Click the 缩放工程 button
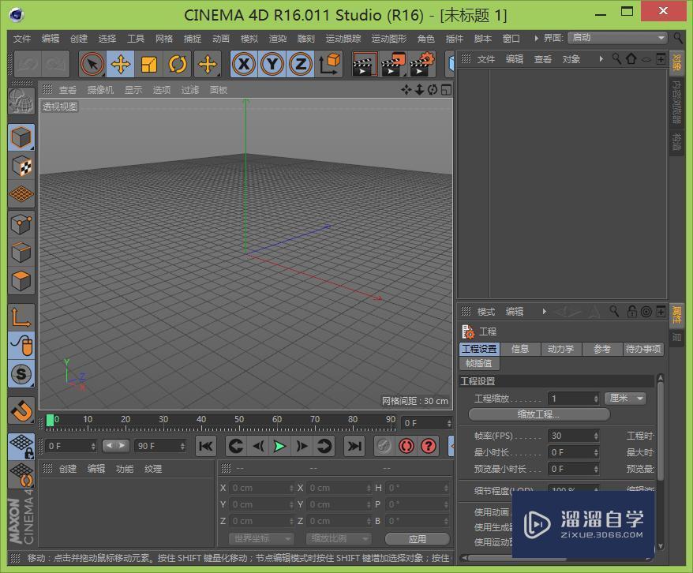This screenshot has width=693, height=573. [537, 413]
